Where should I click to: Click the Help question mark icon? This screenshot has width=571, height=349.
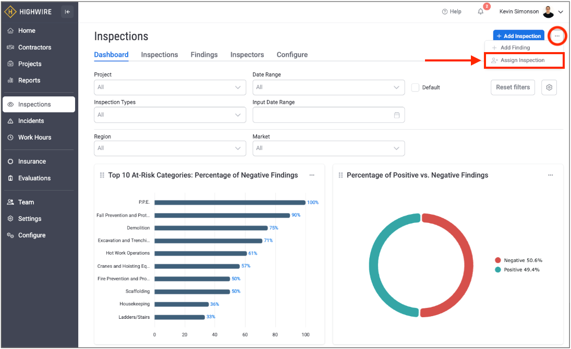[445, 11]
